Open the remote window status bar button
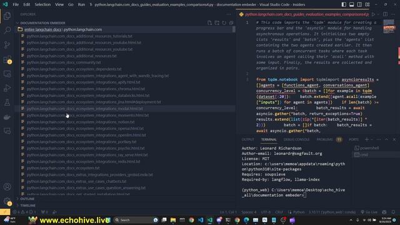Viewport: 400px width, 225px height. coord(5,212)
